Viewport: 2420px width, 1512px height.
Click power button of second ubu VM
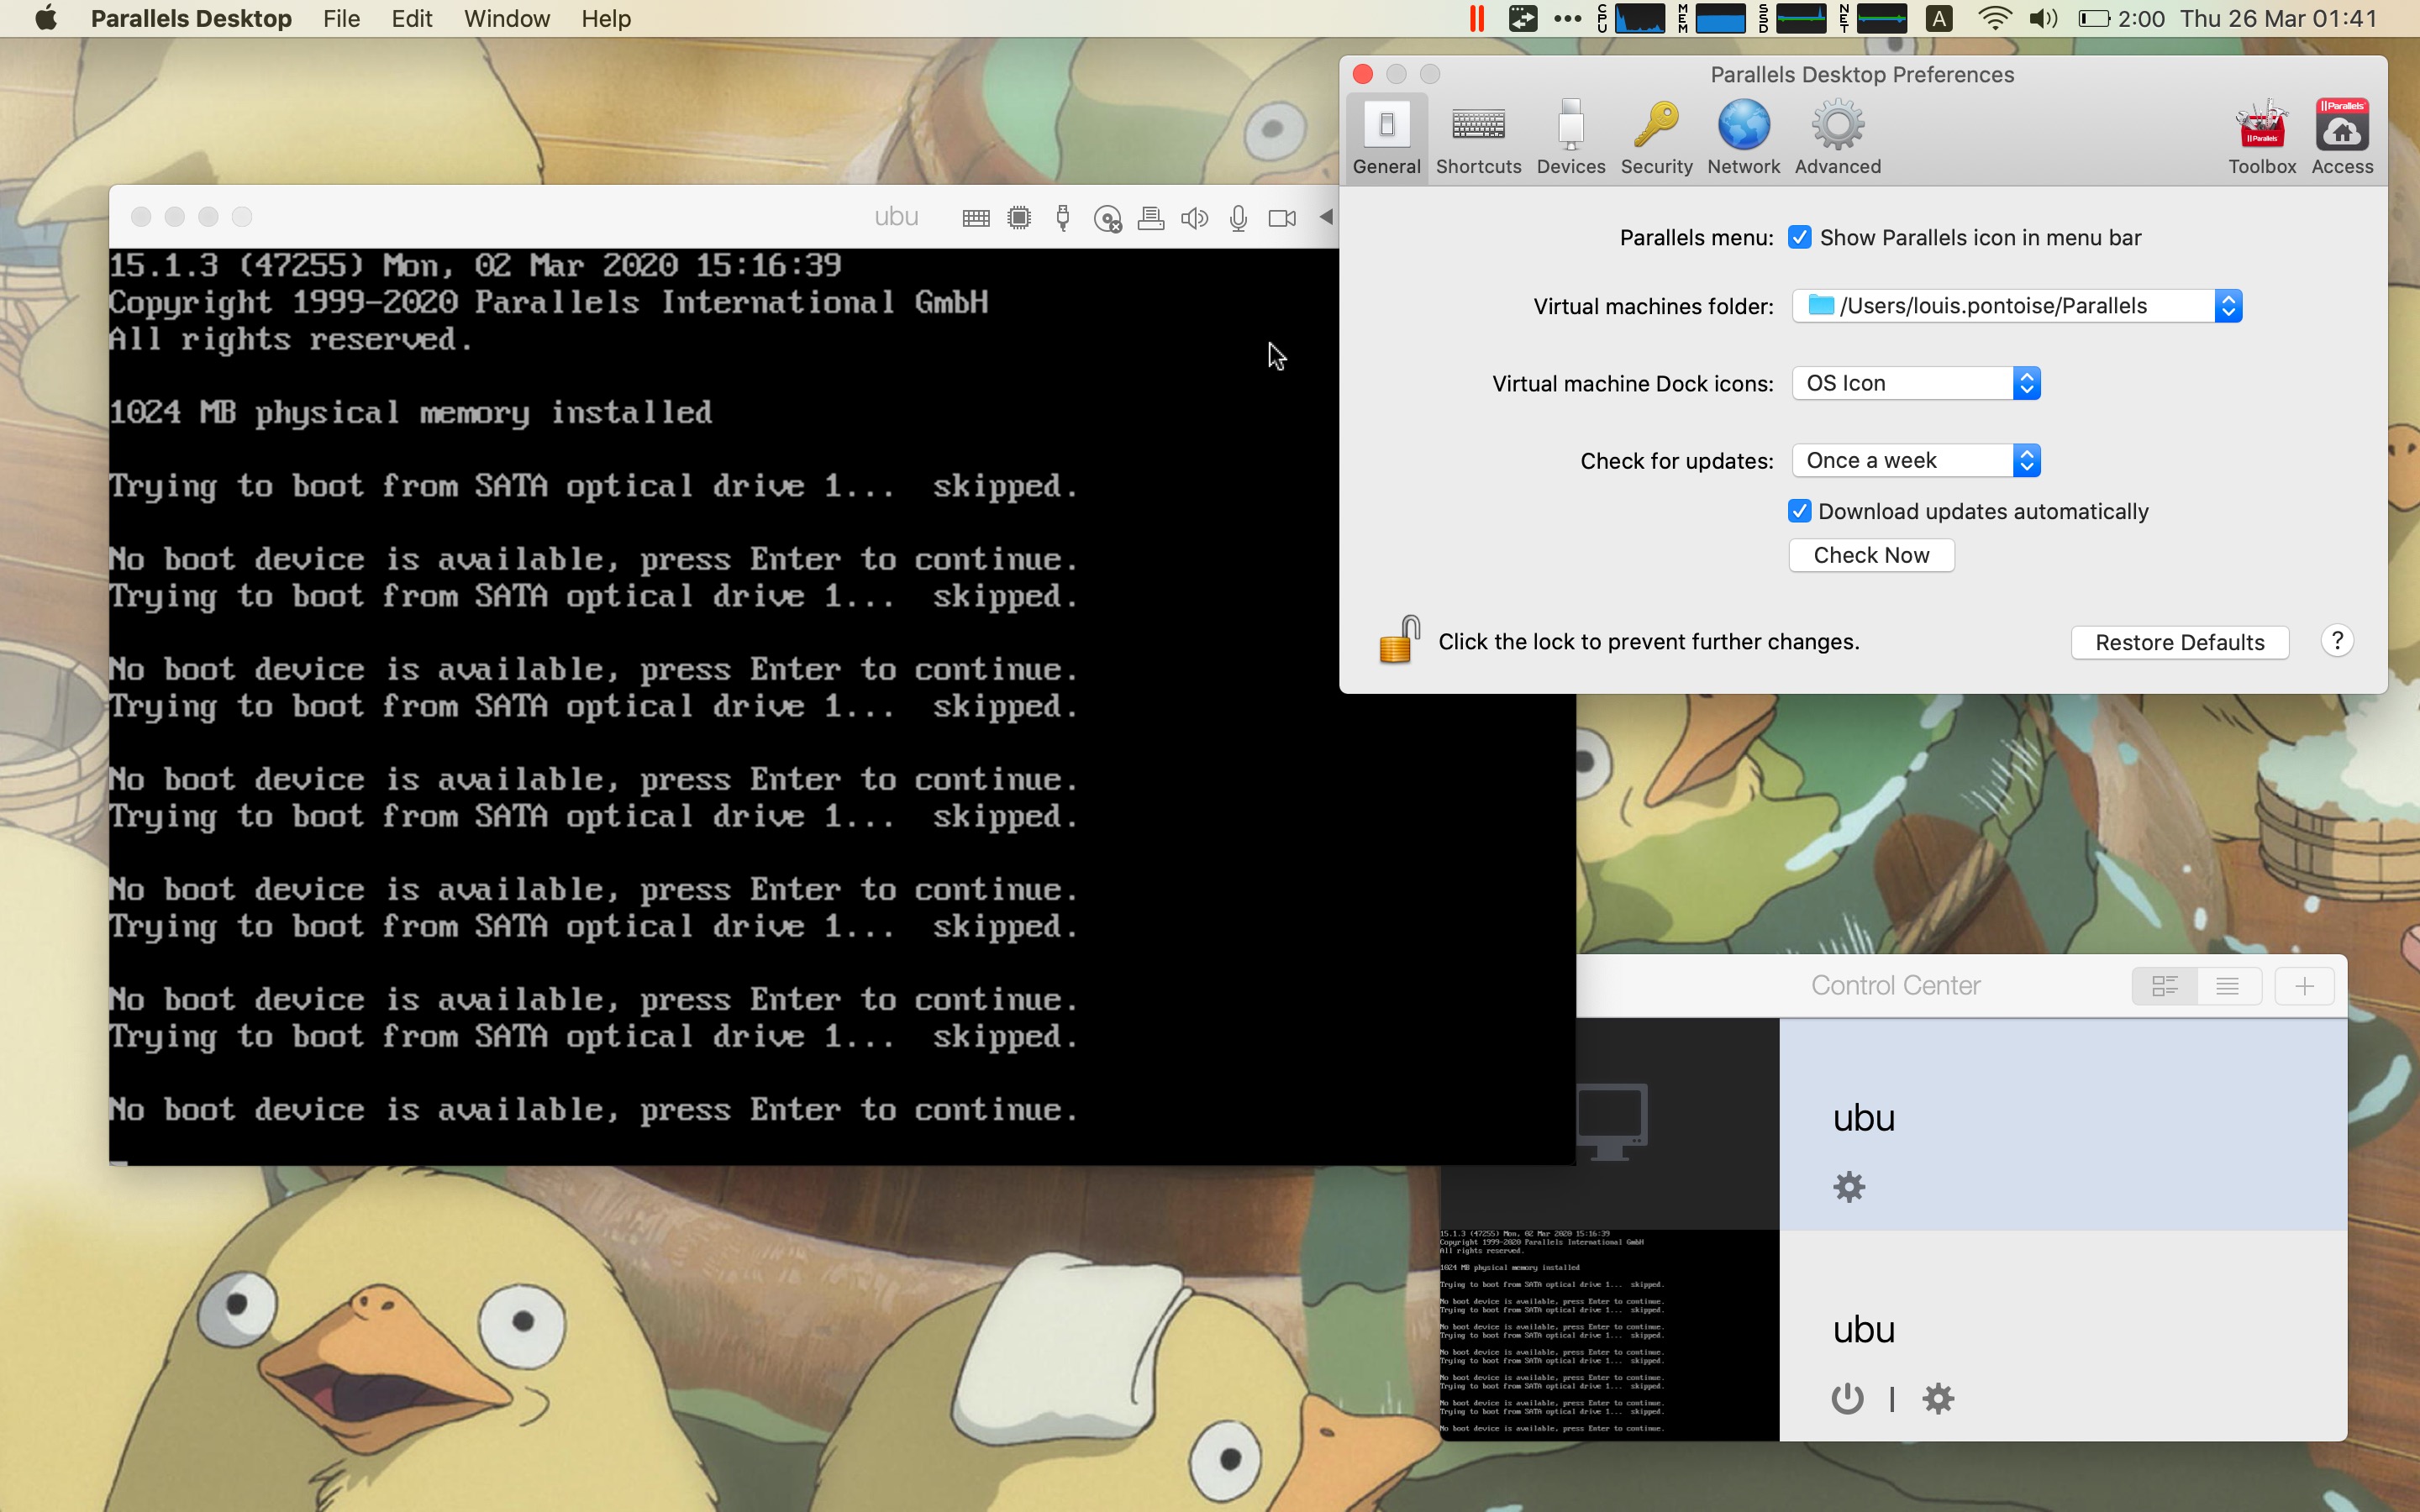1847,1398
